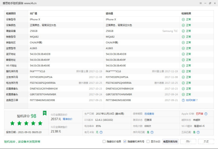This screenshot has width=218, height=149.
Task: Click the help icon beside 五码匹配
Action: click(x=198, y=132)
